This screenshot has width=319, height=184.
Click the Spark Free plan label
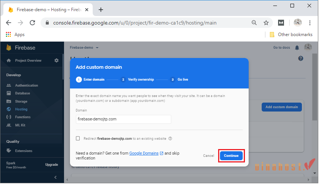(16, 165)
